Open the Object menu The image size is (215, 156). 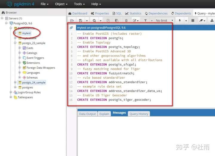pos(61,4)
